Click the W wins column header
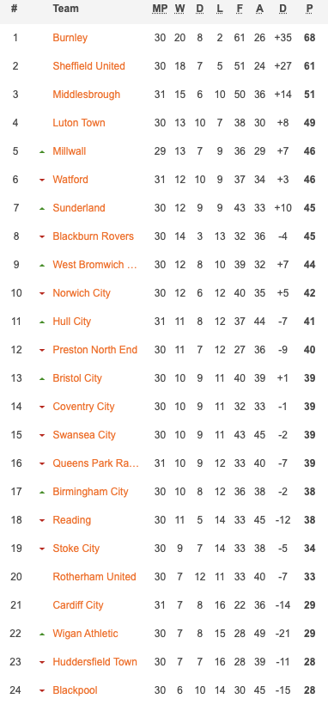 click(179, 9)
